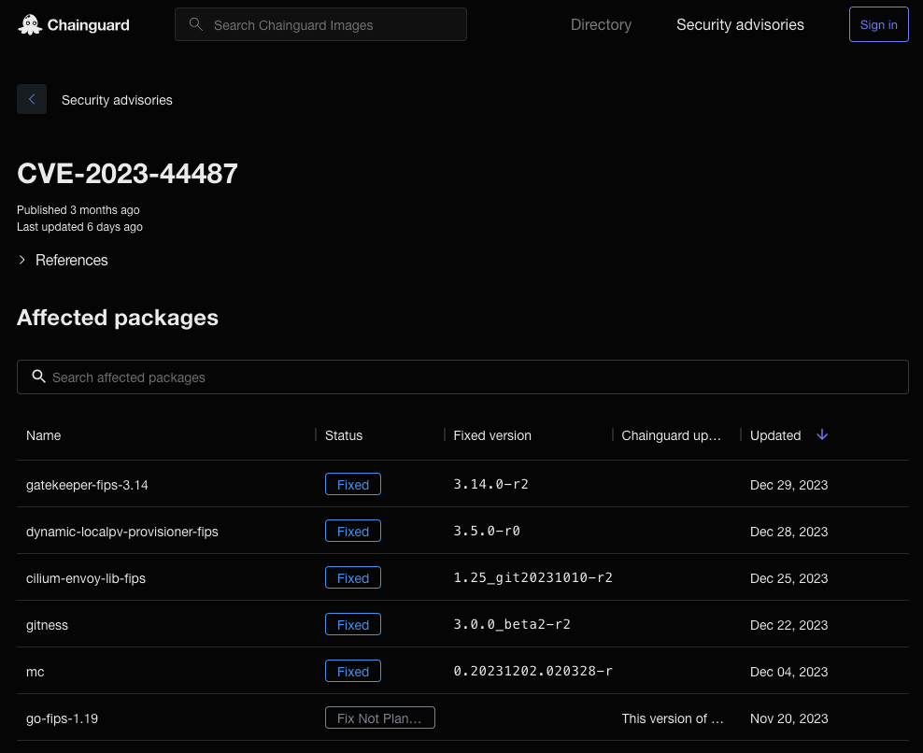Click the Fixed badge for gitness
The image size is (923, 753).
pyautogui.click(x=352, y=624)
